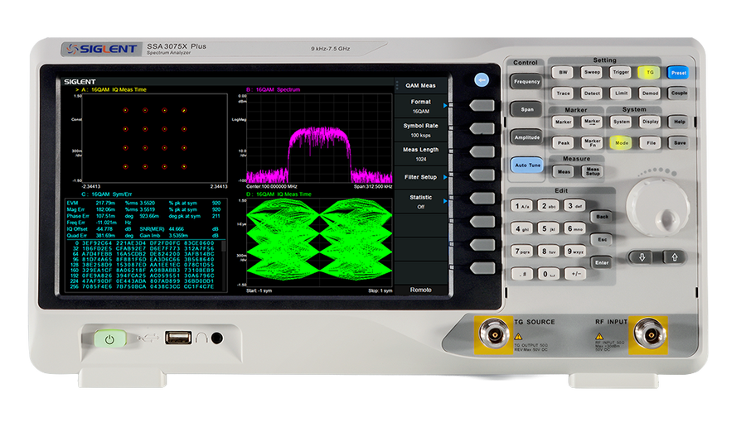Click the softkey beside Symbol Rate

click(482, 128)
